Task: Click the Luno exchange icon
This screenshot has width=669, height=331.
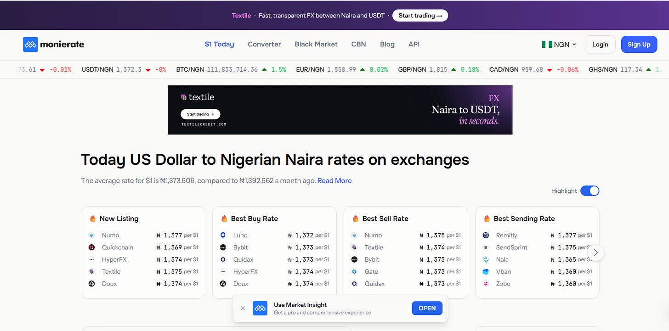Action: coord(223,235)
